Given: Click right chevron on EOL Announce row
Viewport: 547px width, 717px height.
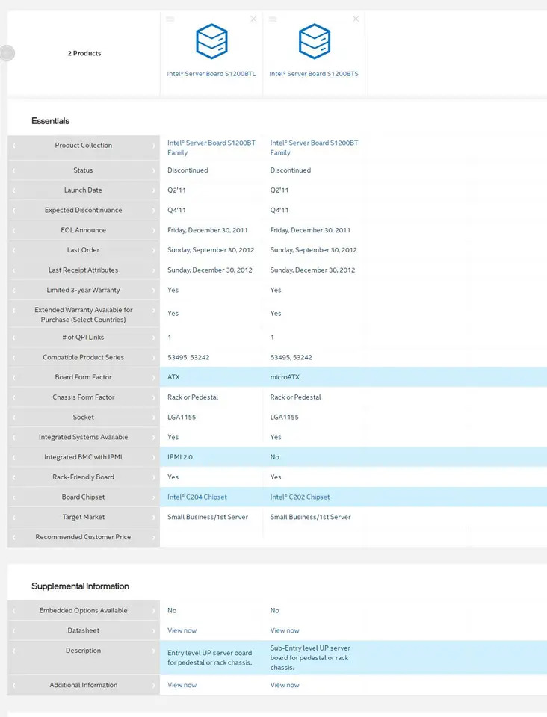Looking at the screenshot, I should tap(154, 231).
